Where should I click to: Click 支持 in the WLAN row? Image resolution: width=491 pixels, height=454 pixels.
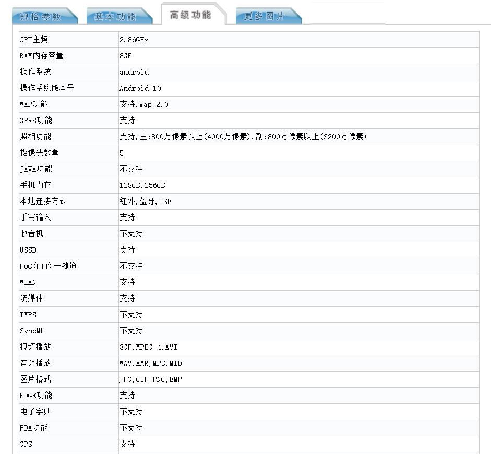pos(127,282)
